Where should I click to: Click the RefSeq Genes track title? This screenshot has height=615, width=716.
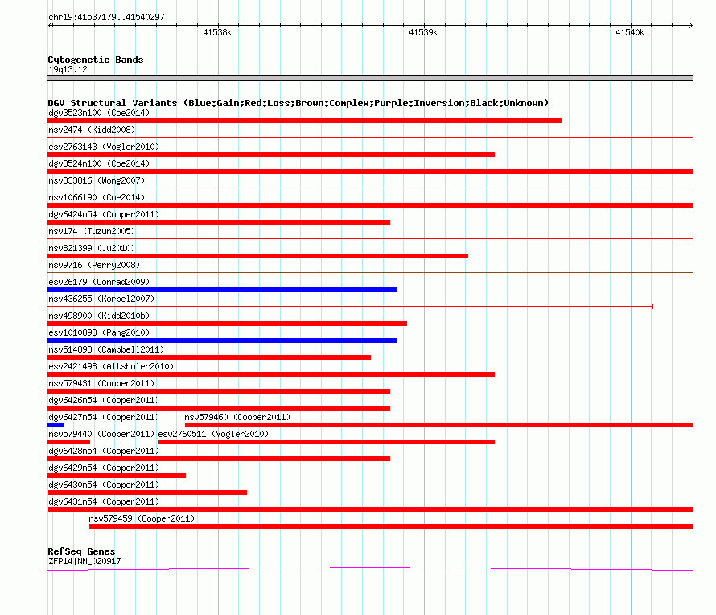[x=81, y=551]
